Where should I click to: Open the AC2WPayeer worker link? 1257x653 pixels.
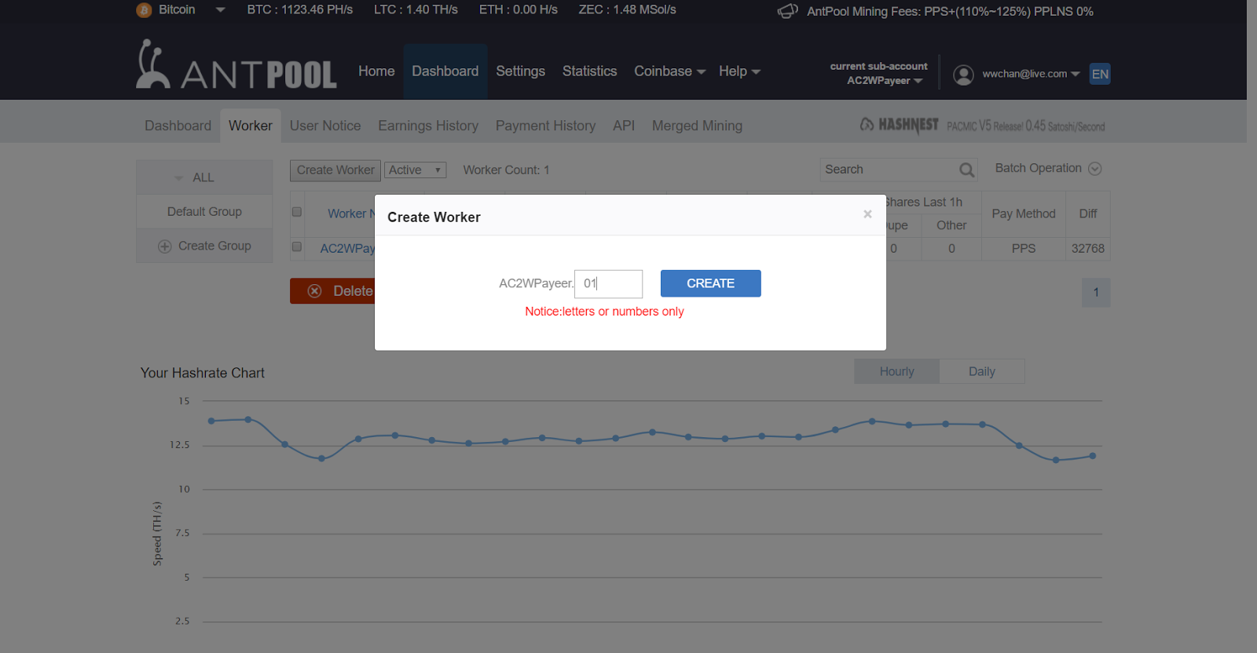click(x=347, y=249)
